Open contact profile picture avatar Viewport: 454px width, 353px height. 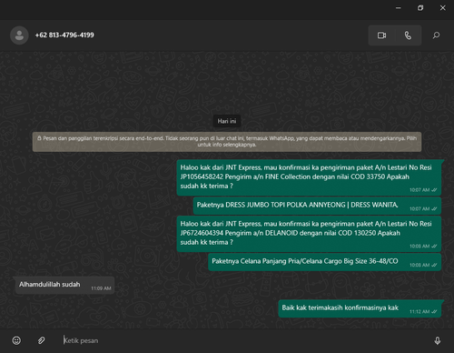tap(19, 35)
